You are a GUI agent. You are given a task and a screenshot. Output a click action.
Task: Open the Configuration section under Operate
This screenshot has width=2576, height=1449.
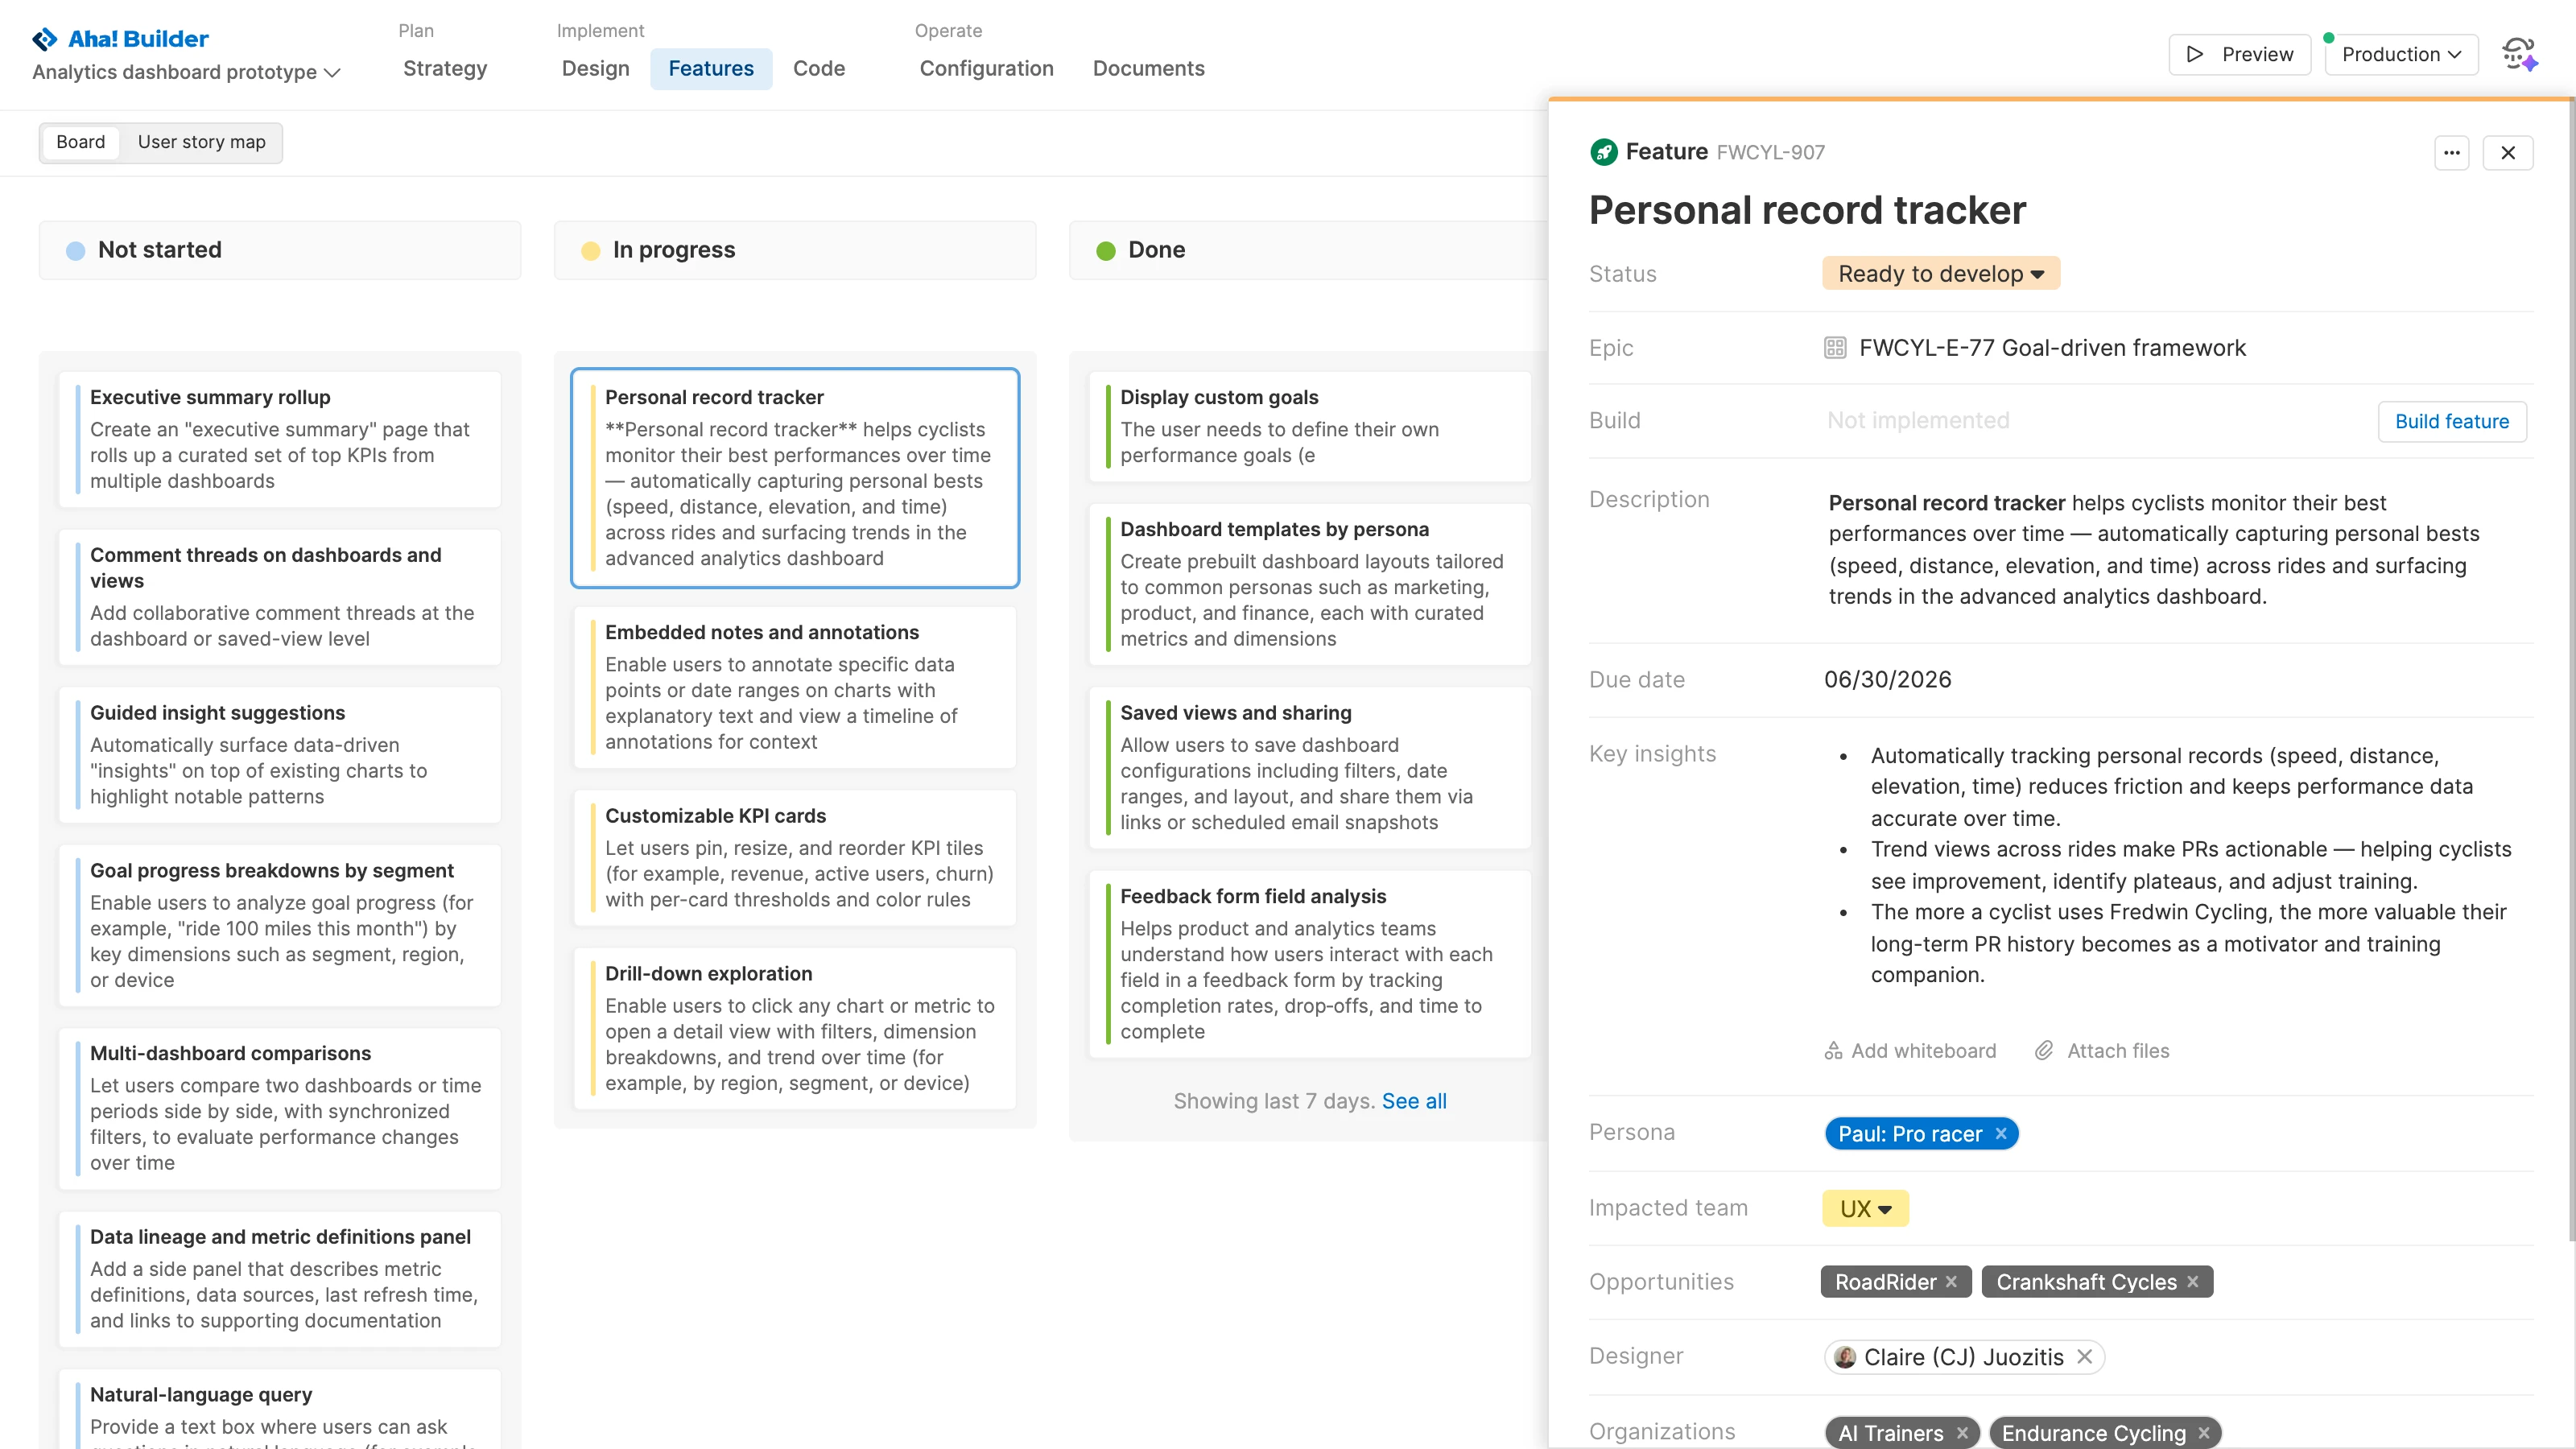click(x=986, y=68)
